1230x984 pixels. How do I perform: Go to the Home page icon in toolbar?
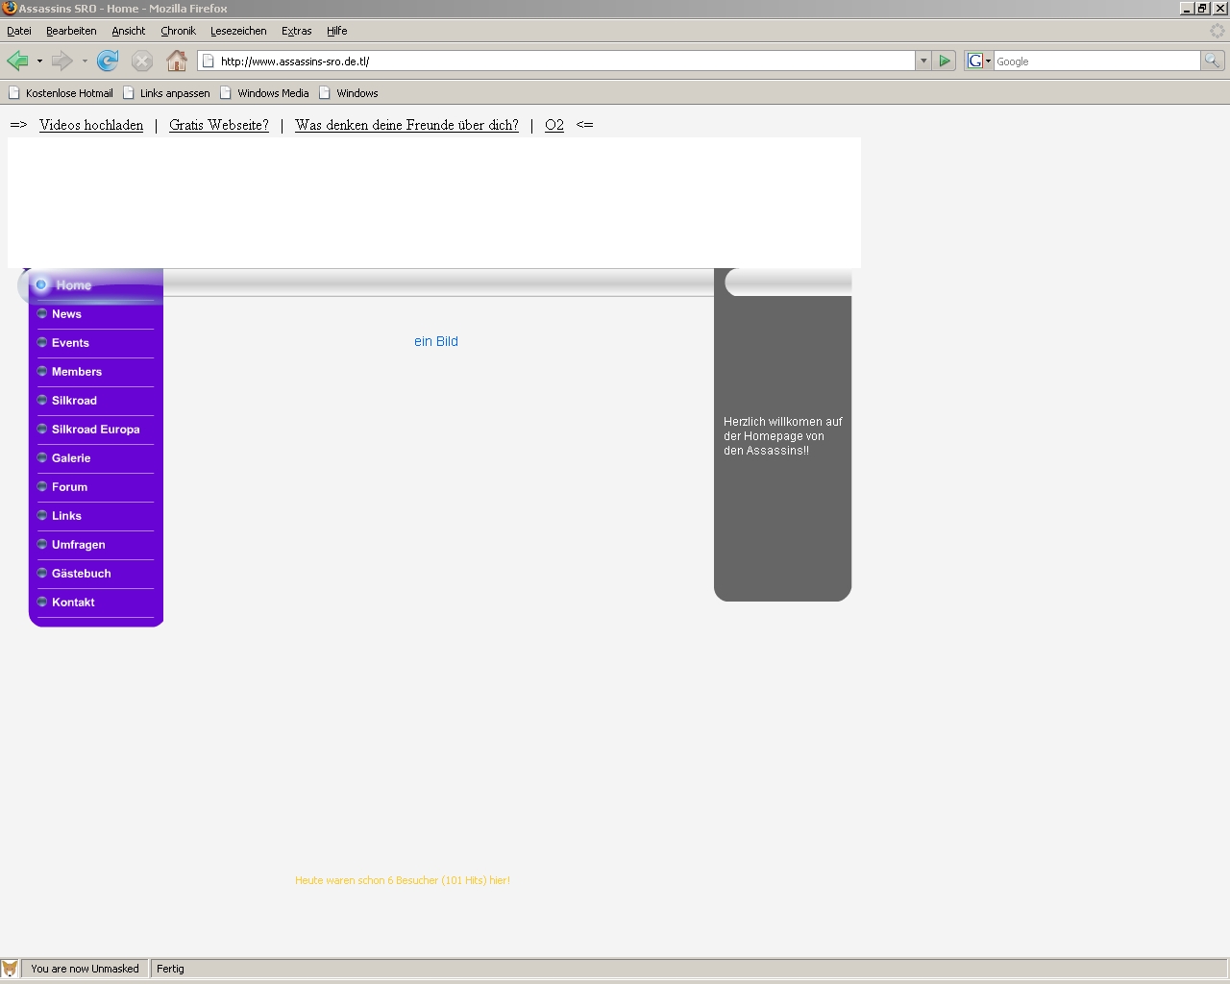click(x=177, y=61)
